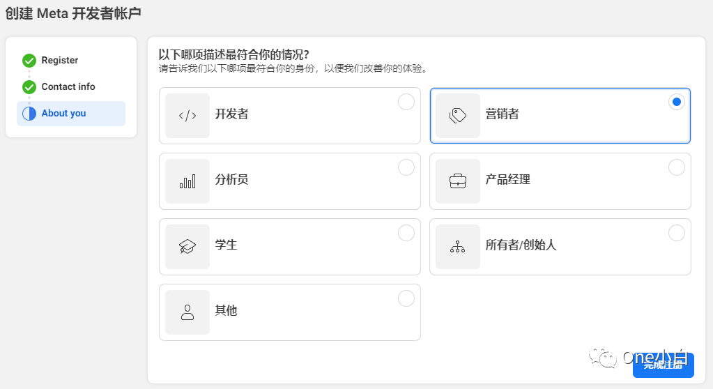
Task: Select the 营销者 radio button
Action: 677,102
